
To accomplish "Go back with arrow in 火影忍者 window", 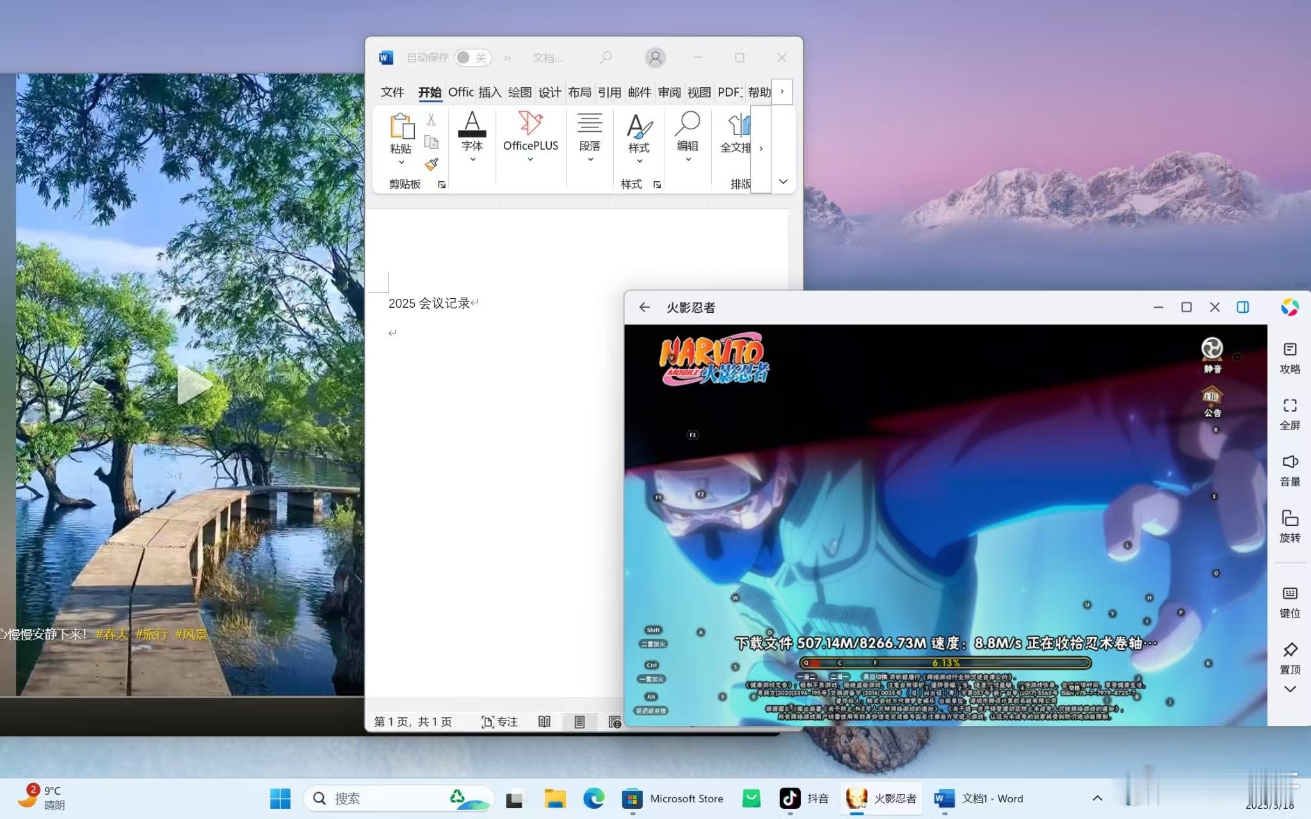I will click(x=645, y=307).
